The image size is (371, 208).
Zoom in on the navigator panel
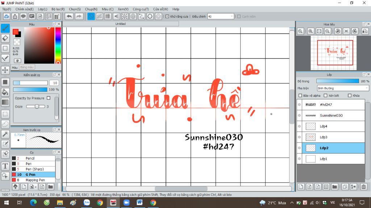tap(310, 31)
